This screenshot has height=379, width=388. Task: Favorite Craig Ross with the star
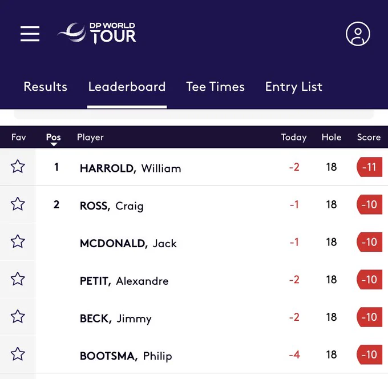click(18, 204)
